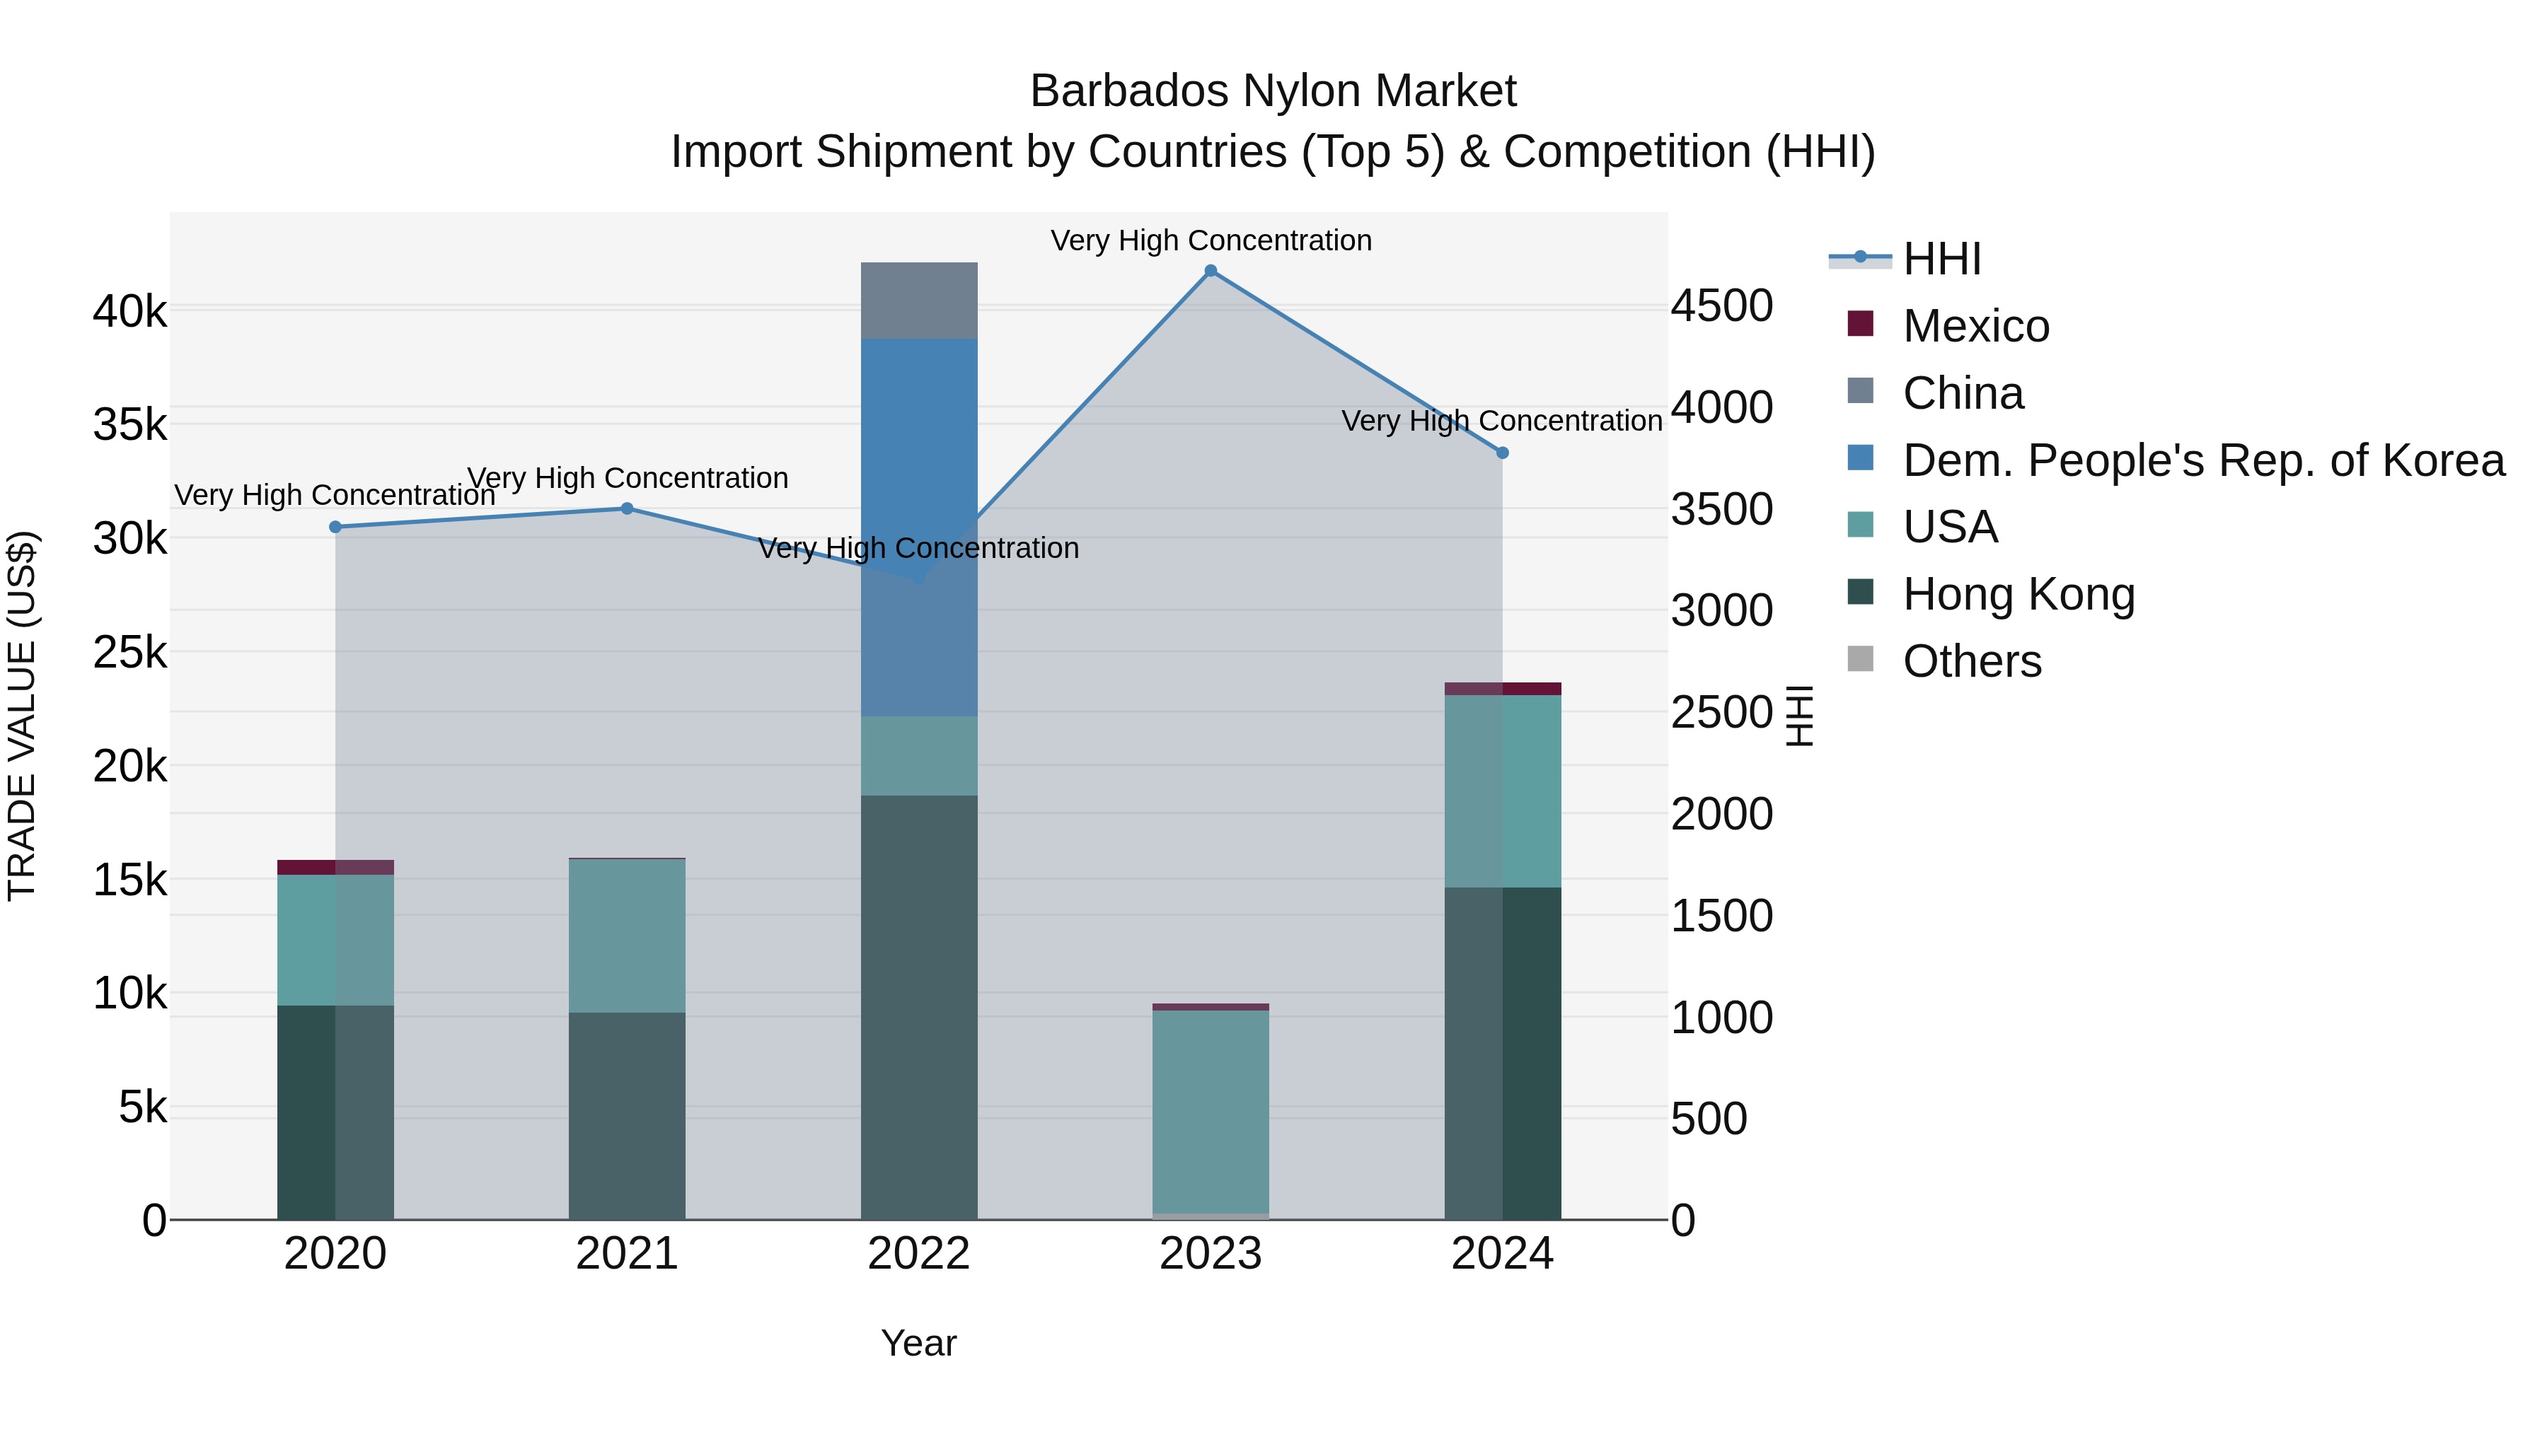
Task: Click the 15k tick on left axis
Action: pyautogui.click(x=130, y=880)
